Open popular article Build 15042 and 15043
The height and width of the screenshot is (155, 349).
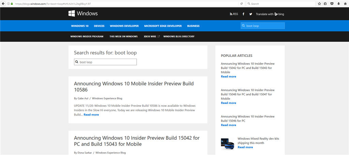pyautogui.click(x=248, y=68)
